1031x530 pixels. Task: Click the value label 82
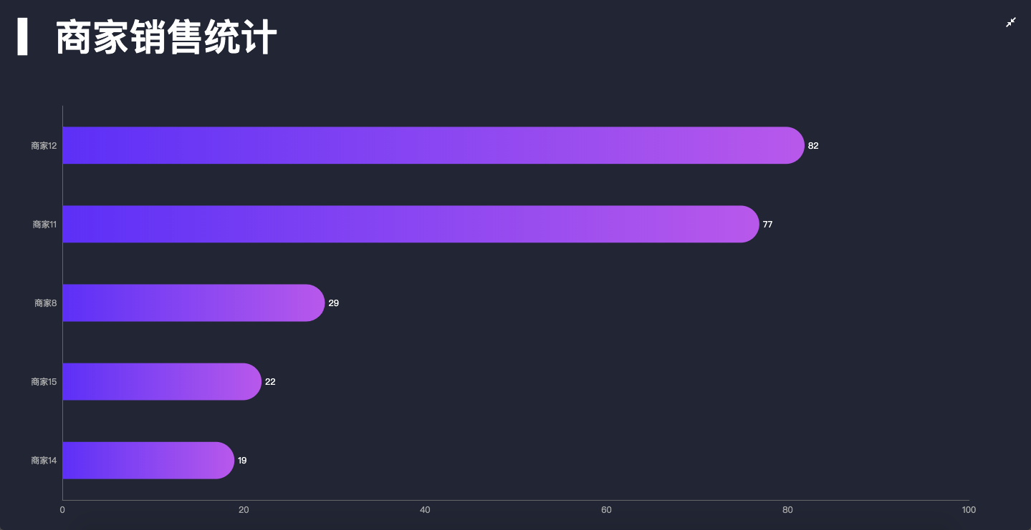(x=813, y=146)
